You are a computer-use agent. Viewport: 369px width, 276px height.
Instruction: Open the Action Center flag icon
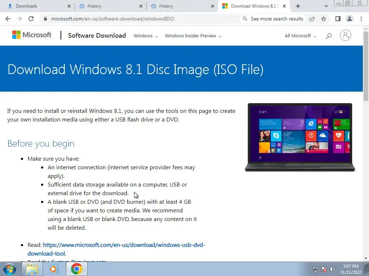tap(324, 269)
